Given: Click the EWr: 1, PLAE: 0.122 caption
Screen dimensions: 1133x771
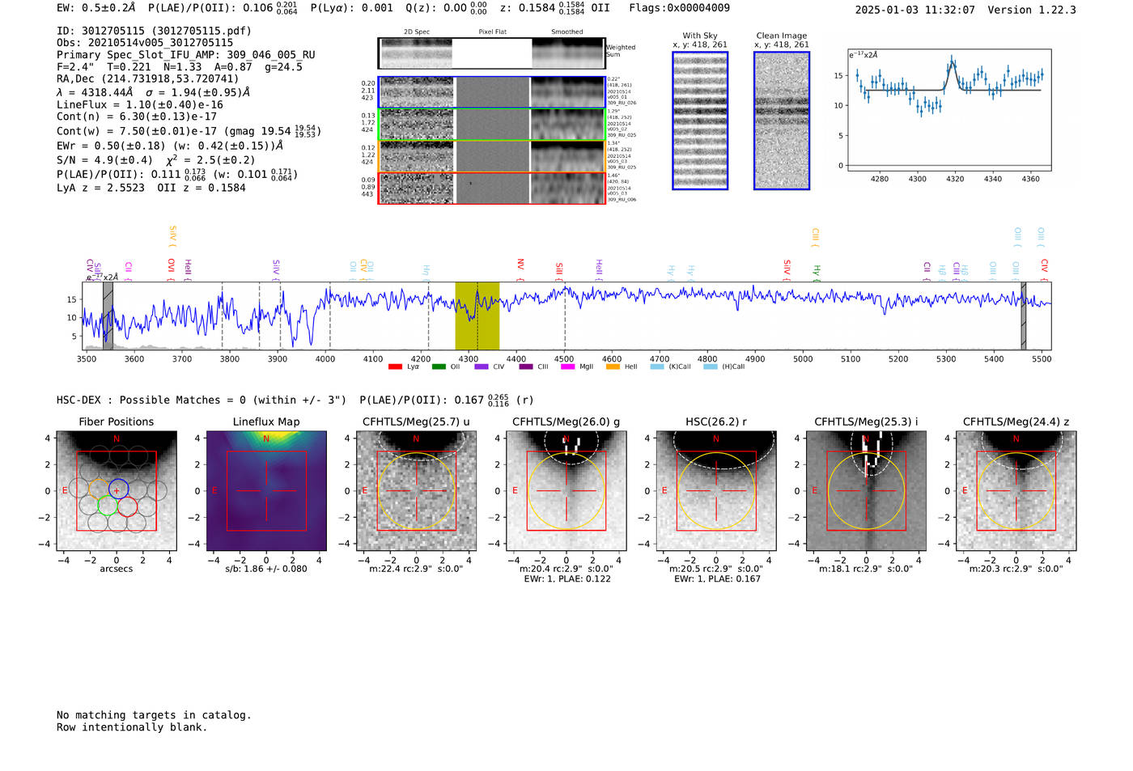Looking at the screenshot, I should [567, 579].
